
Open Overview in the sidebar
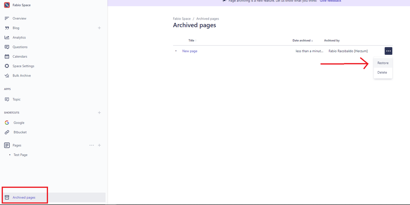tap(19, 18)
